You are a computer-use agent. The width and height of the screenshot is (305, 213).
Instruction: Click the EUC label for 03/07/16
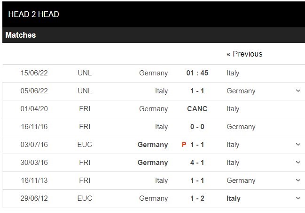pos(85,145)
